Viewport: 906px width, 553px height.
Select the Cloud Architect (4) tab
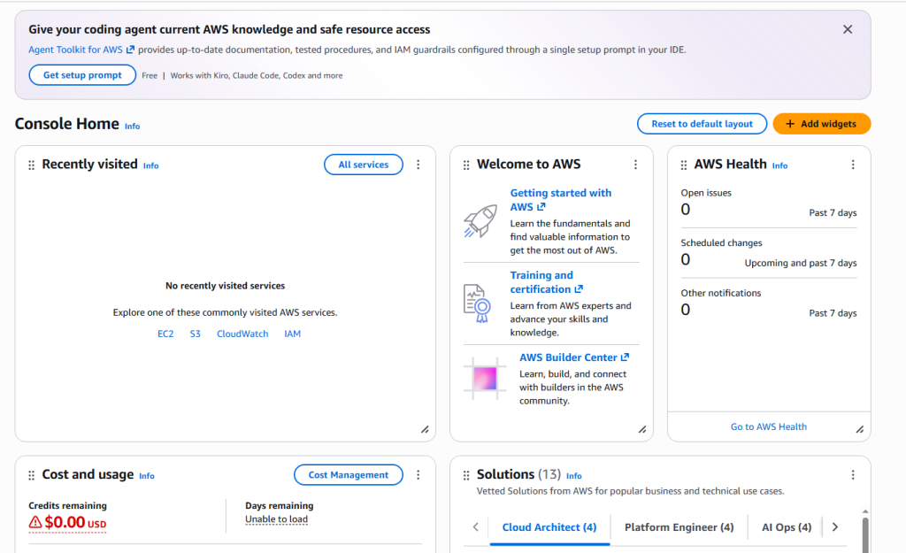[x=549, y=527]
